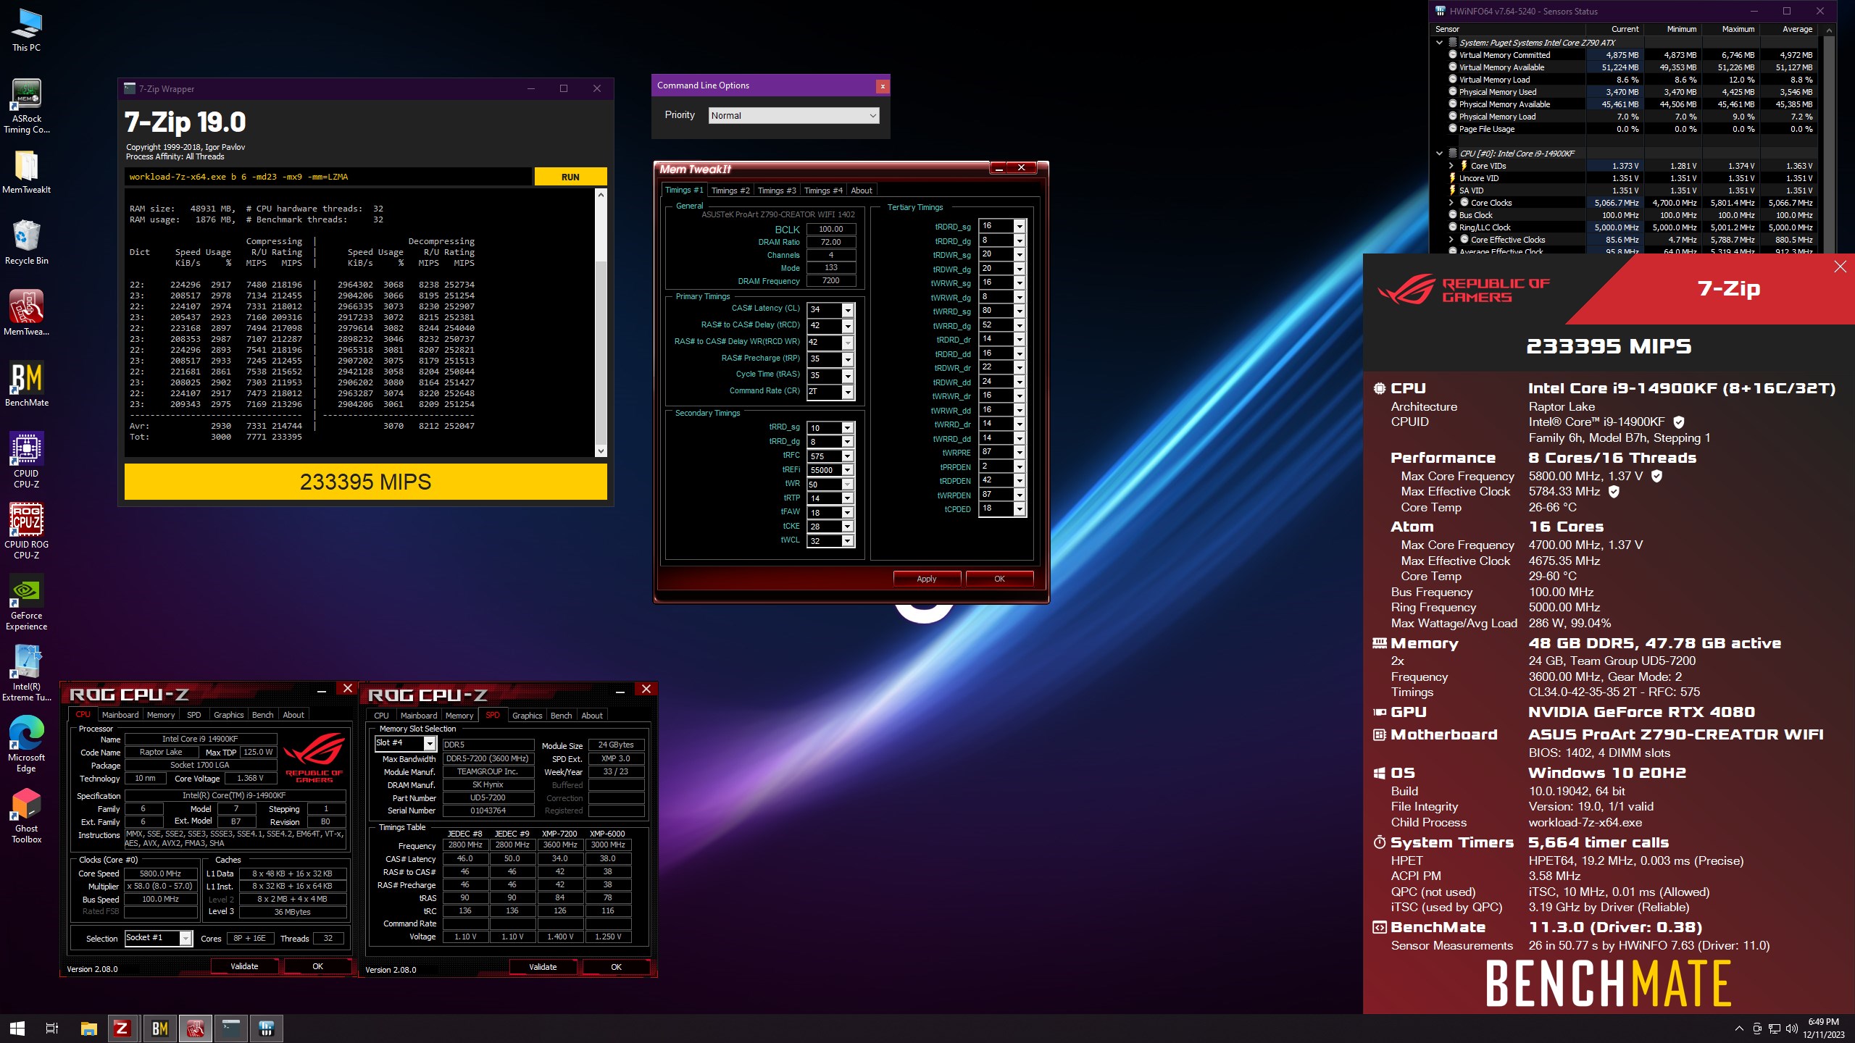Expand the Core VIDs sensor row
The height and width of the screenshot is (1043, 1855).
click(1451, 166)
